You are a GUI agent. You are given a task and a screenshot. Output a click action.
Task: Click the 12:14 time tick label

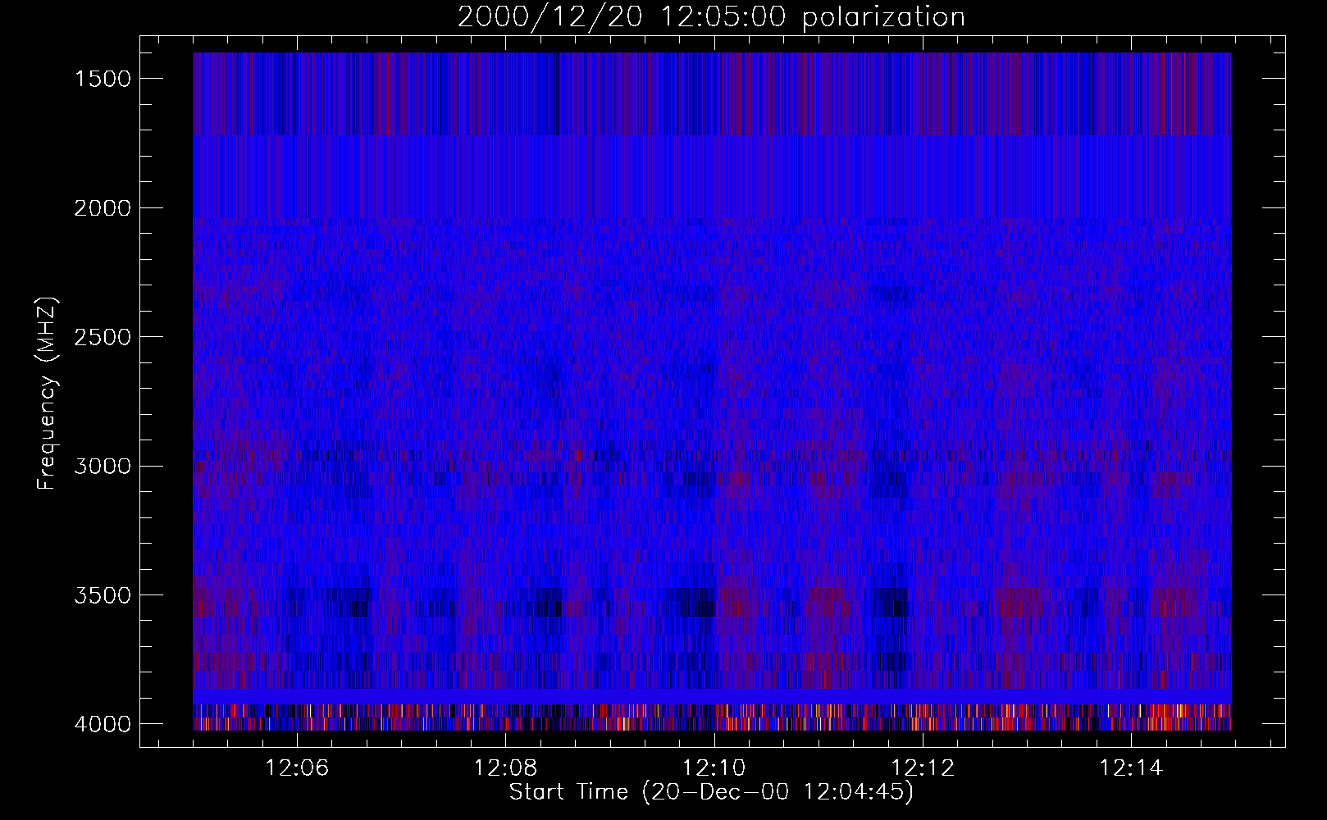coord(1132,768)
